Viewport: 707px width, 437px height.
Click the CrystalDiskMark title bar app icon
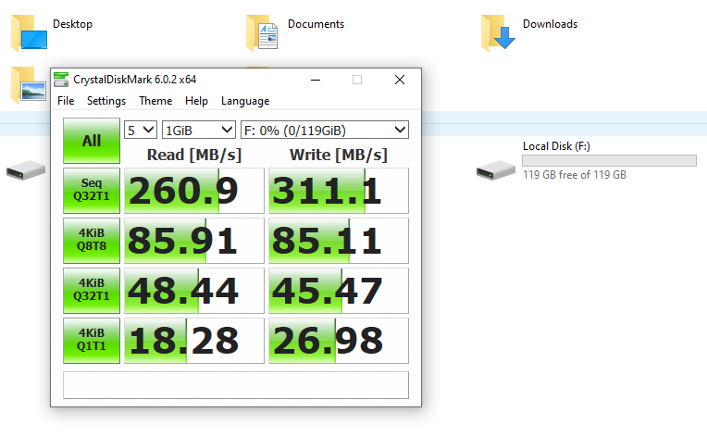[x=61, y=80]
